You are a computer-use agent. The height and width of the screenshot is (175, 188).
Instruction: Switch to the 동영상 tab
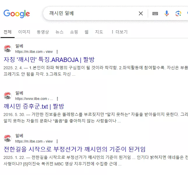click(x=43, y=32)
